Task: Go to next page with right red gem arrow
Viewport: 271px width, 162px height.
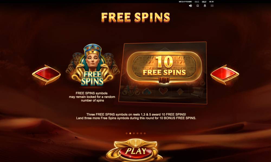Action: (x=225, y=75)
